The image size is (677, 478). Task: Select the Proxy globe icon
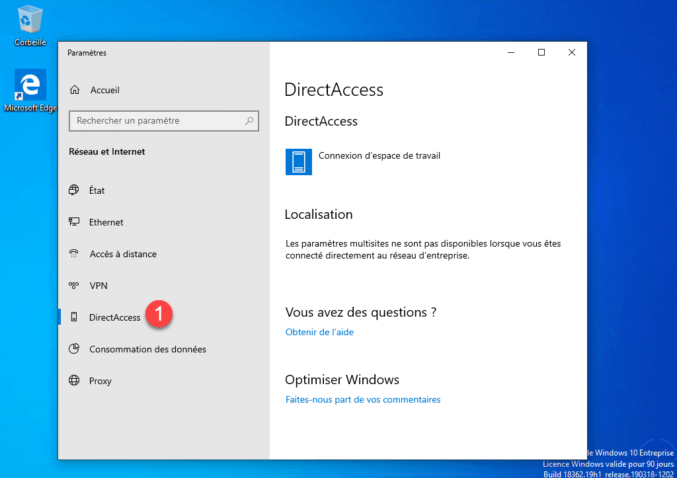(74, 380)
